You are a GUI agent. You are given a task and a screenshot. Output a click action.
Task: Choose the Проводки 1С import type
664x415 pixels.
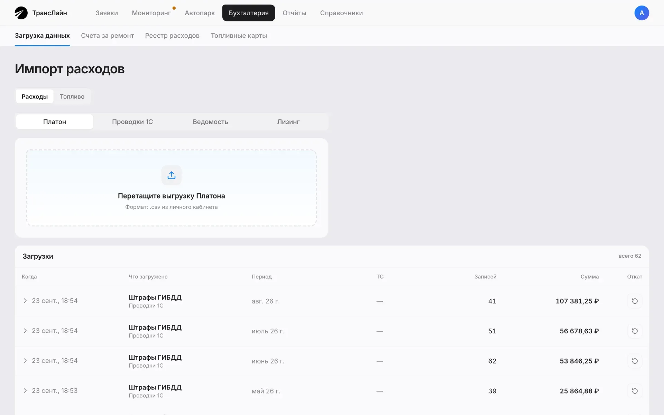pyautogui.click(x=132, y=122)
